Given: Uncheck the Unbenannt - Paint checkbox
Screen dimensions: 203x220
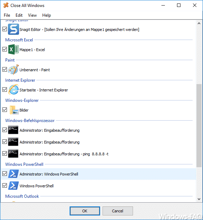Looking at the screenshot, I should click(5, 69).
